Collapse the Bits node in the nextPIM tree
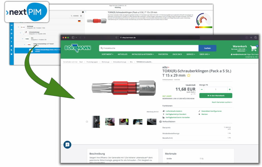This screenshot has width=262, height=167. pyautogui.click(x=23, y=38)
